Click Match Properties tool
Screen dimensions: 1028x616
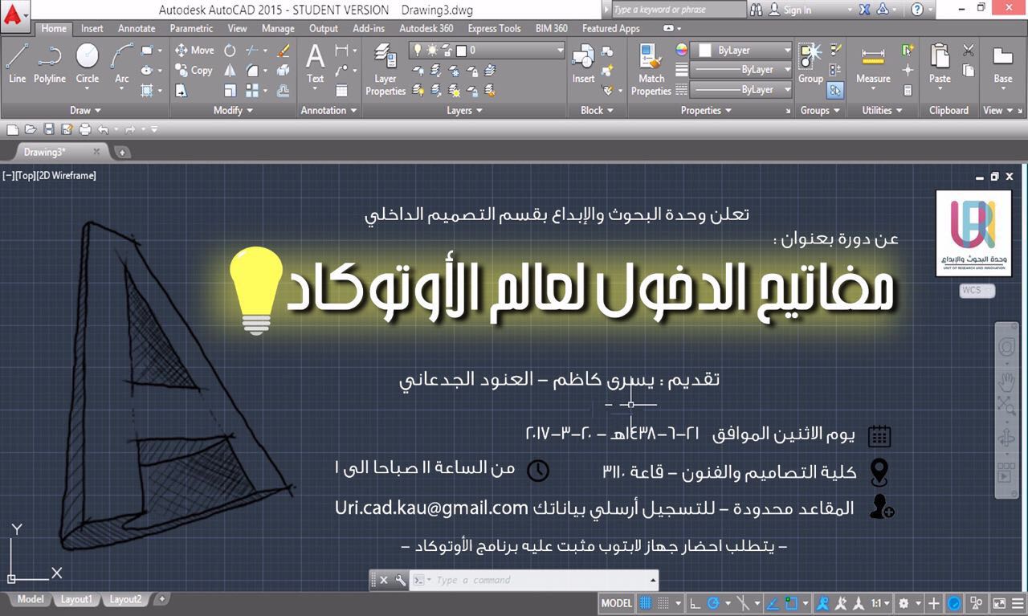coord(651,69)
